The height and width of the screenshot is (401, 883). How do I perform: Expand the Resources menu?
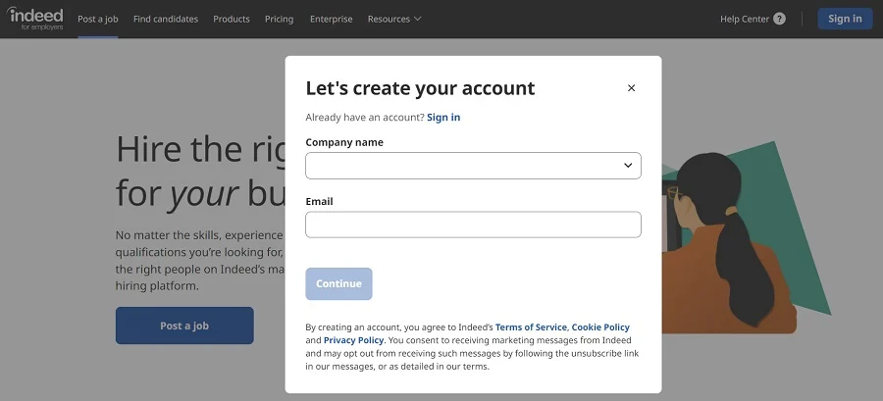point(394,19)
